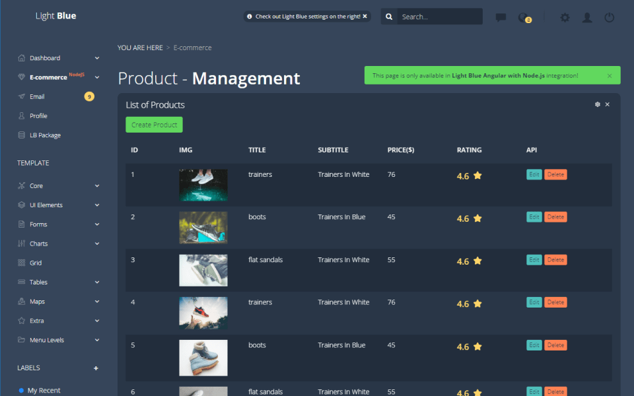This screenshot has height=396, width=634.
Task: Click the Create Product button
Action: pos(154,125)
